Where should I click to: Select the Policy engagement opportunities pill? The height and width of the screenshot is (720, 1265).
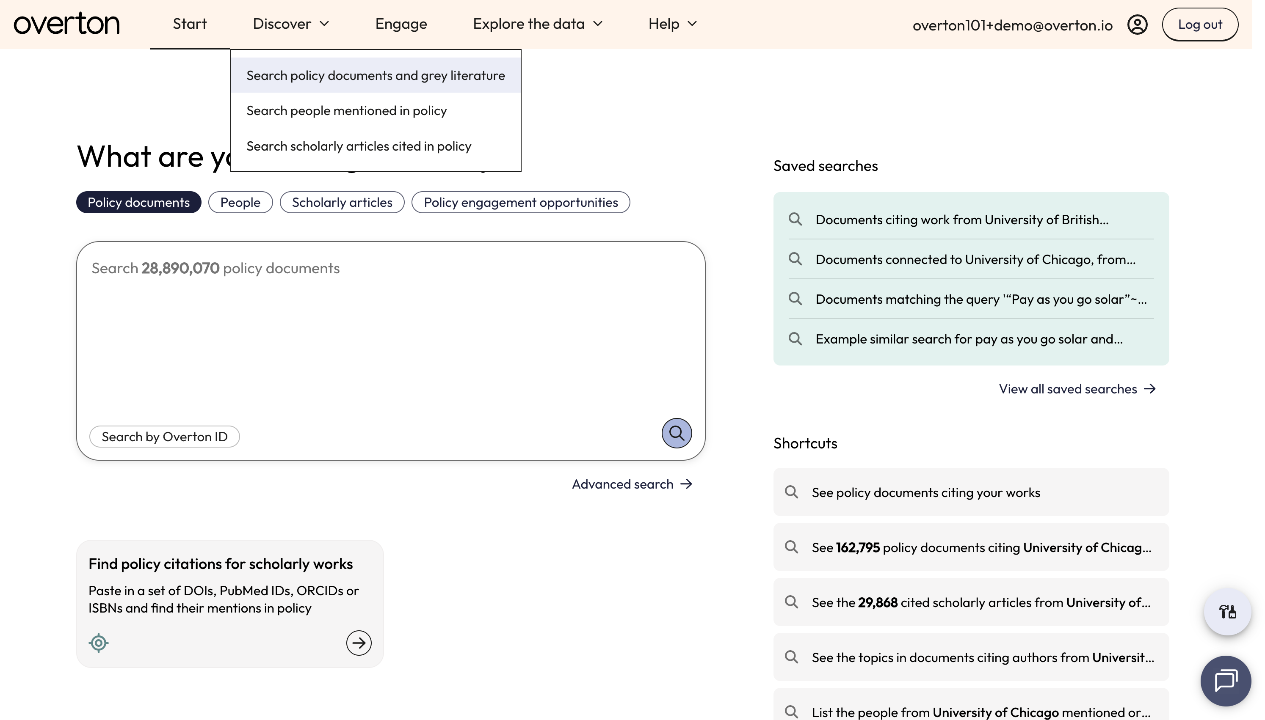pyautogui.click(x=520, y=202)
